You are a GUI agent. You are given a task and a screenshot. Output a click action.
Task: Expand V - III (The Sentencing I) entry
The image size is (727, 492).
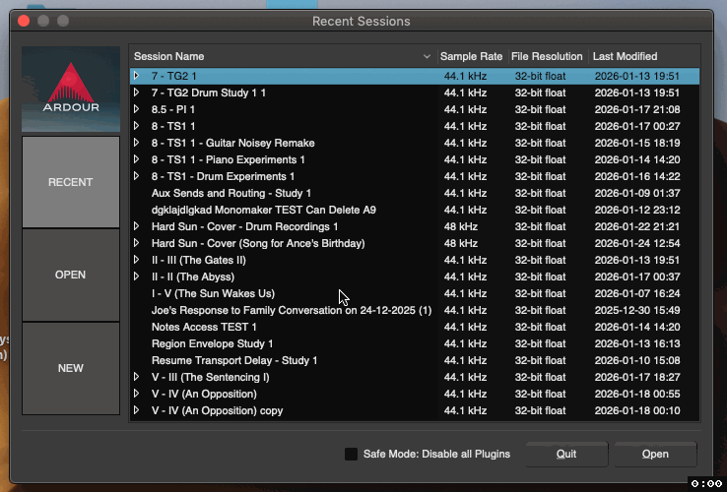click(137, 377)
